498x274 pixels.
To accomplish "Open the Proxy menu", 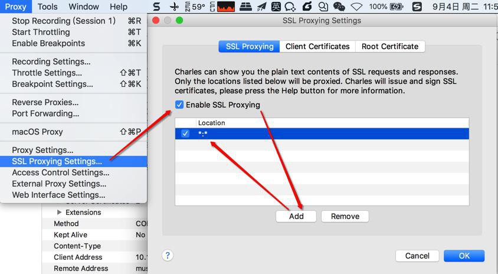I will (x=15, y=6).
